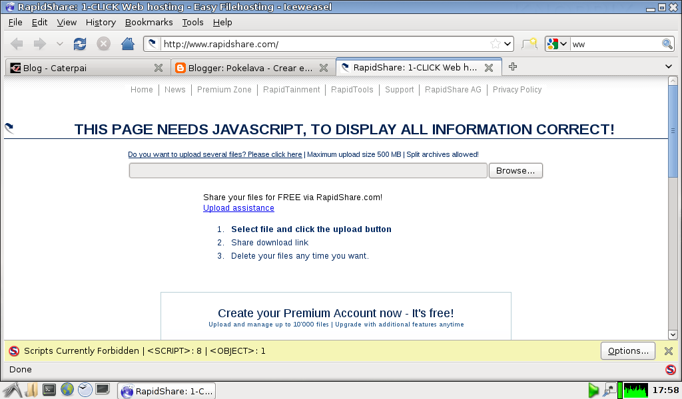
Task: Open NoScript Options... button
Action: [627, 351]
